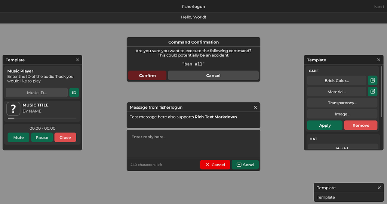Mute the music player

tap(19, 137)
